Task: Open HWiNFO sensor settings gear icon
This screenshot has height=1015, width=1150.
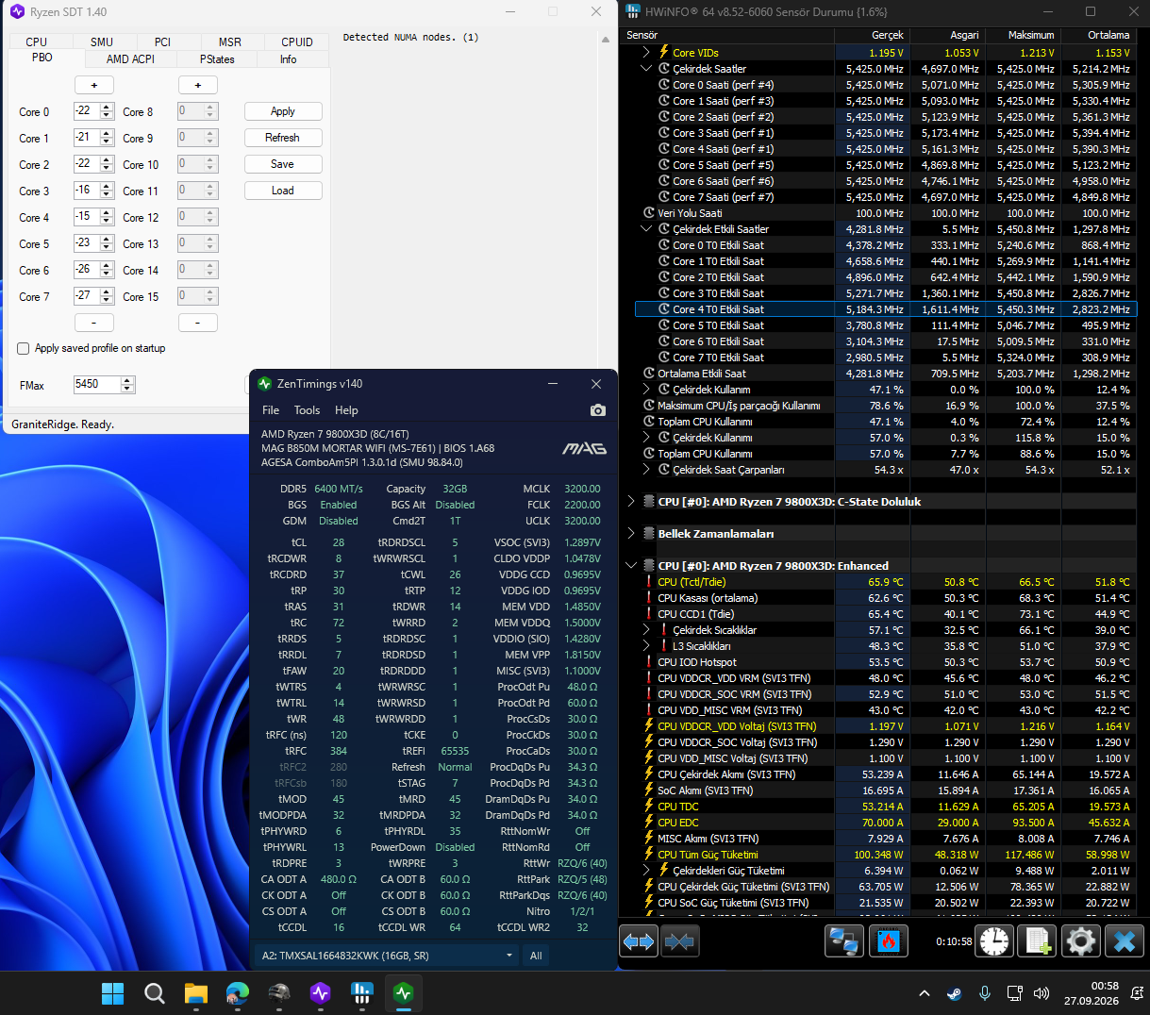Action: 1080,941
